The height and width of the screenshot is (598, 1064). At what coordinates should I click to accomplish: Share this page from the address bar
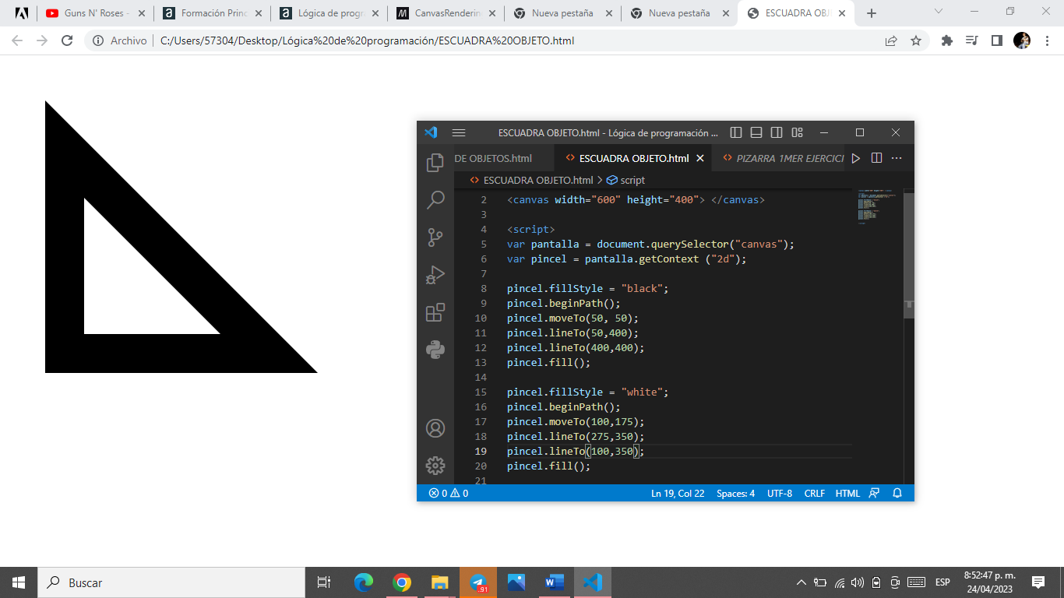(x=891, y=40)
